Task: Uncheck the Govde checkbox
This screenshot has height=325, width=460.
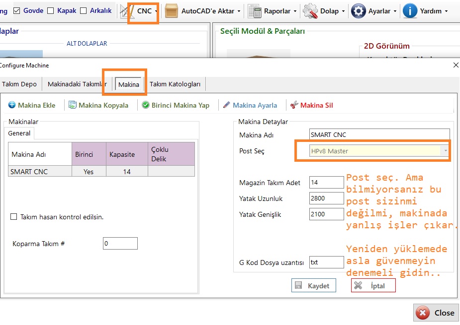Action: (17, 10)
